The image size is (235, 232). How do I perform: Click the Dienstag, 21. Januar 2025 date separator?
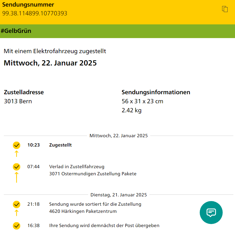pos(118,195)
